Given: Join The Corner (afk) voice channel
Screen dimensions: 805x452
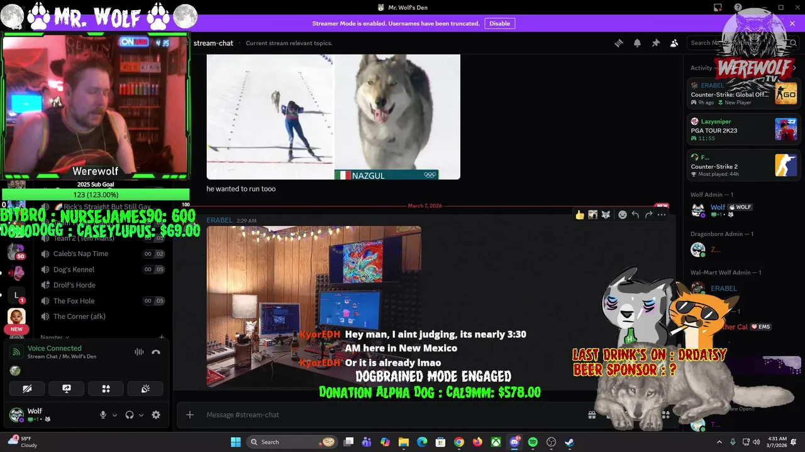Looking at the screenshot, I should (x=79, y=316).
